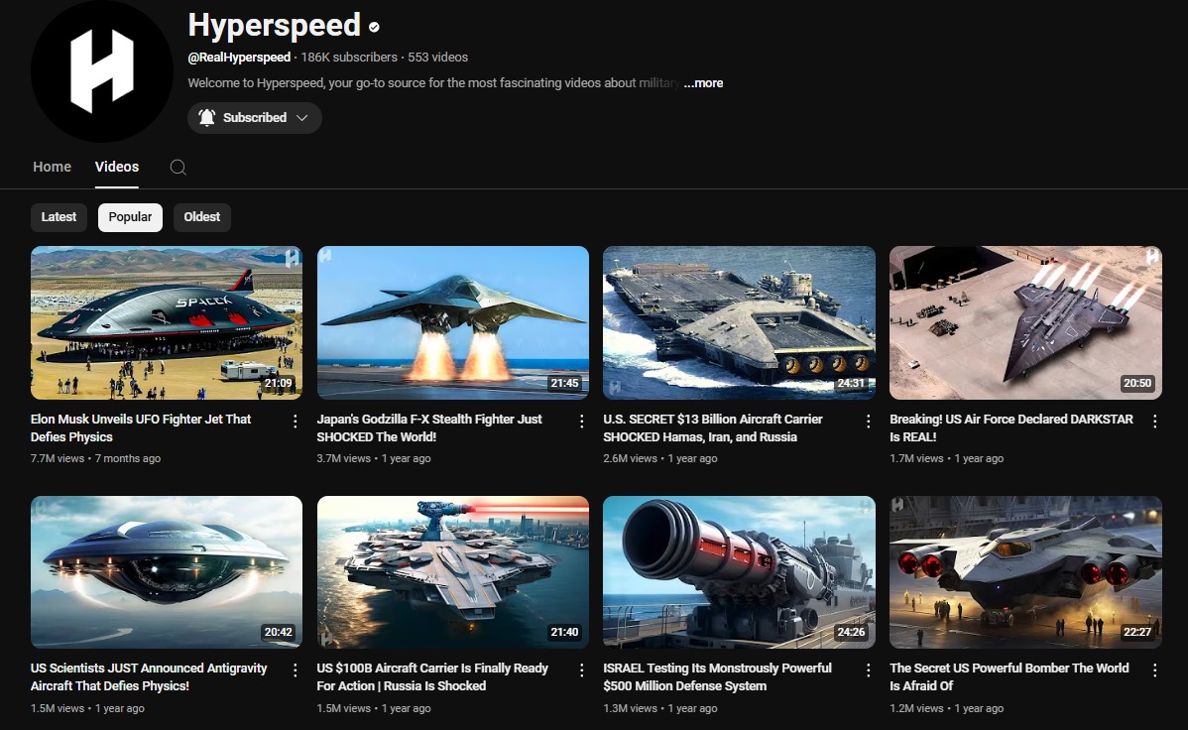
Task: Click the 553 videos count text
Action: coord(438,57)
